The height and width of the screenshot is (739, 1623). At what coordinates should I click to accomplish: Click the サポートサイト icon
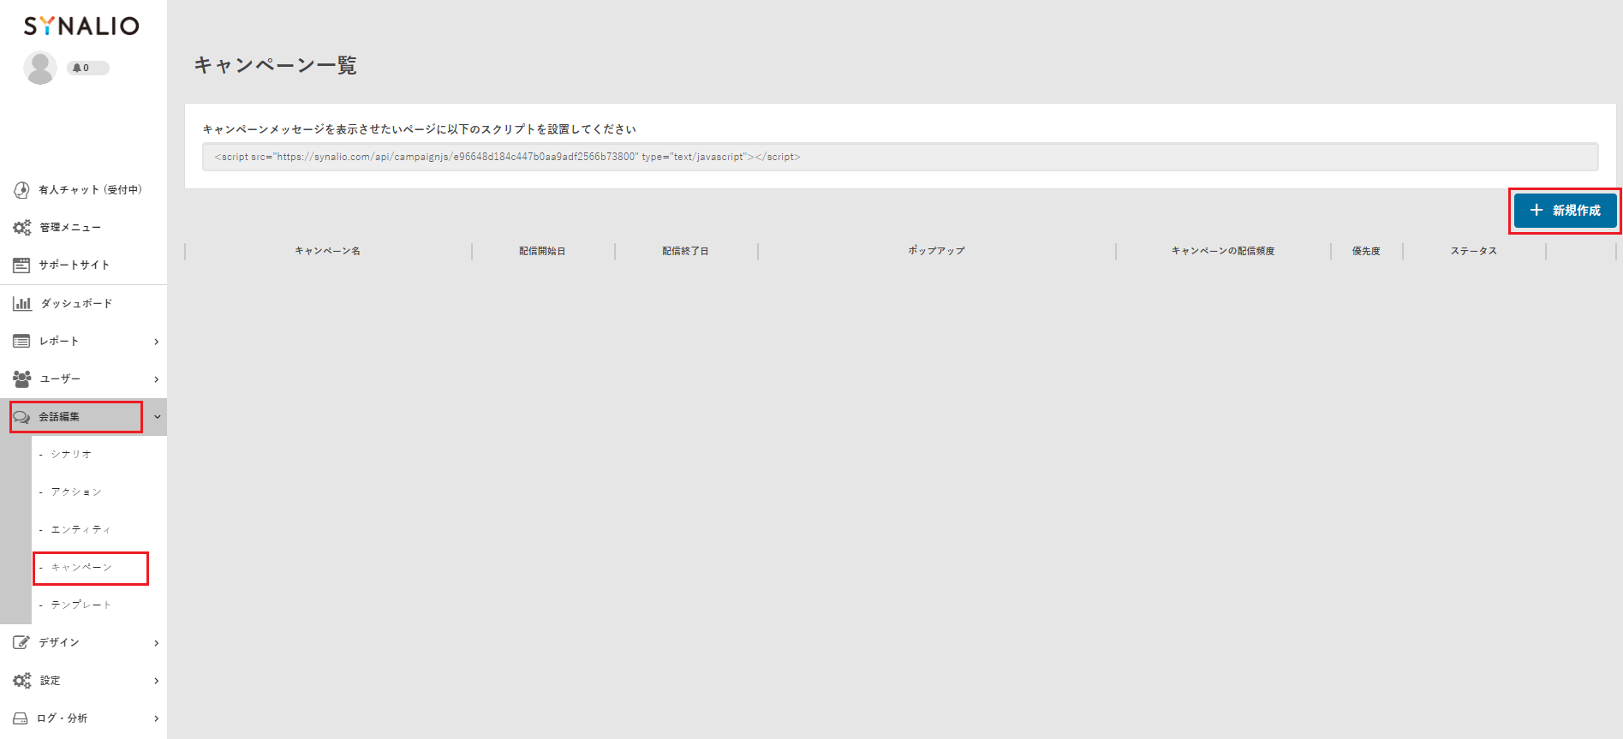coord(21,265)
